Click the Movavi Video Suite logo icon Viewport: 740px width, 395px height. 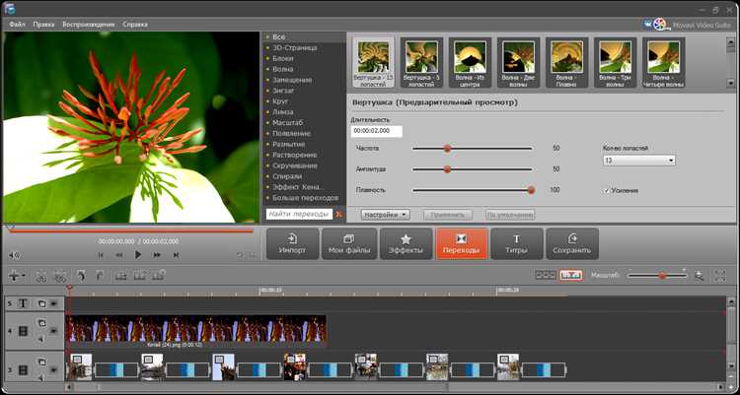pos(661,24)
